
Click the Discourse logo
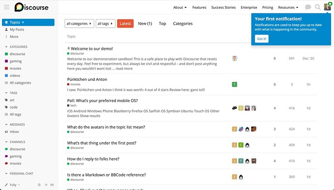(x=31, y=7)
